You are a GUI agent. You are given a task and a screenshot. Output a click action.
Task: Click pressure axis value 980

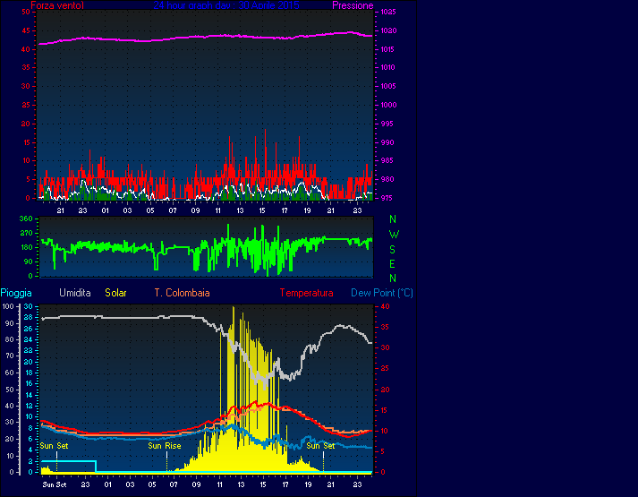point(387,179)
